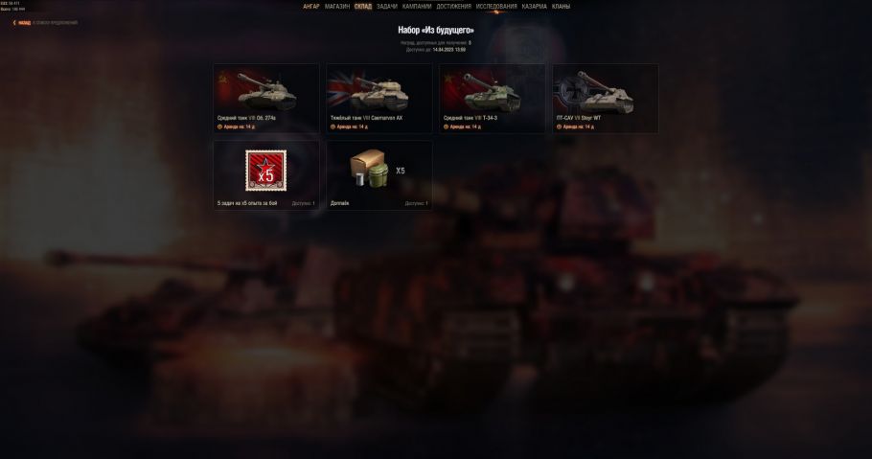872x459 pixels.
Task: Click the rental clock icon under Об. 274а
Action: [x=219, y=126]
